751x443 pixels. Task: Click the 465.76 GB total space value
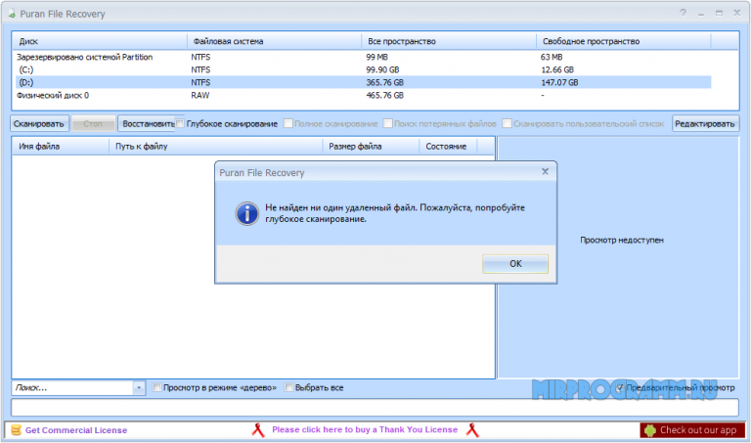tap(384, 95)
